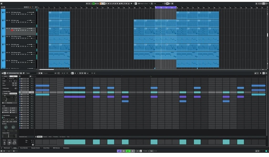Mute the C#4 lane speaker icon

(x=28, y=95)
